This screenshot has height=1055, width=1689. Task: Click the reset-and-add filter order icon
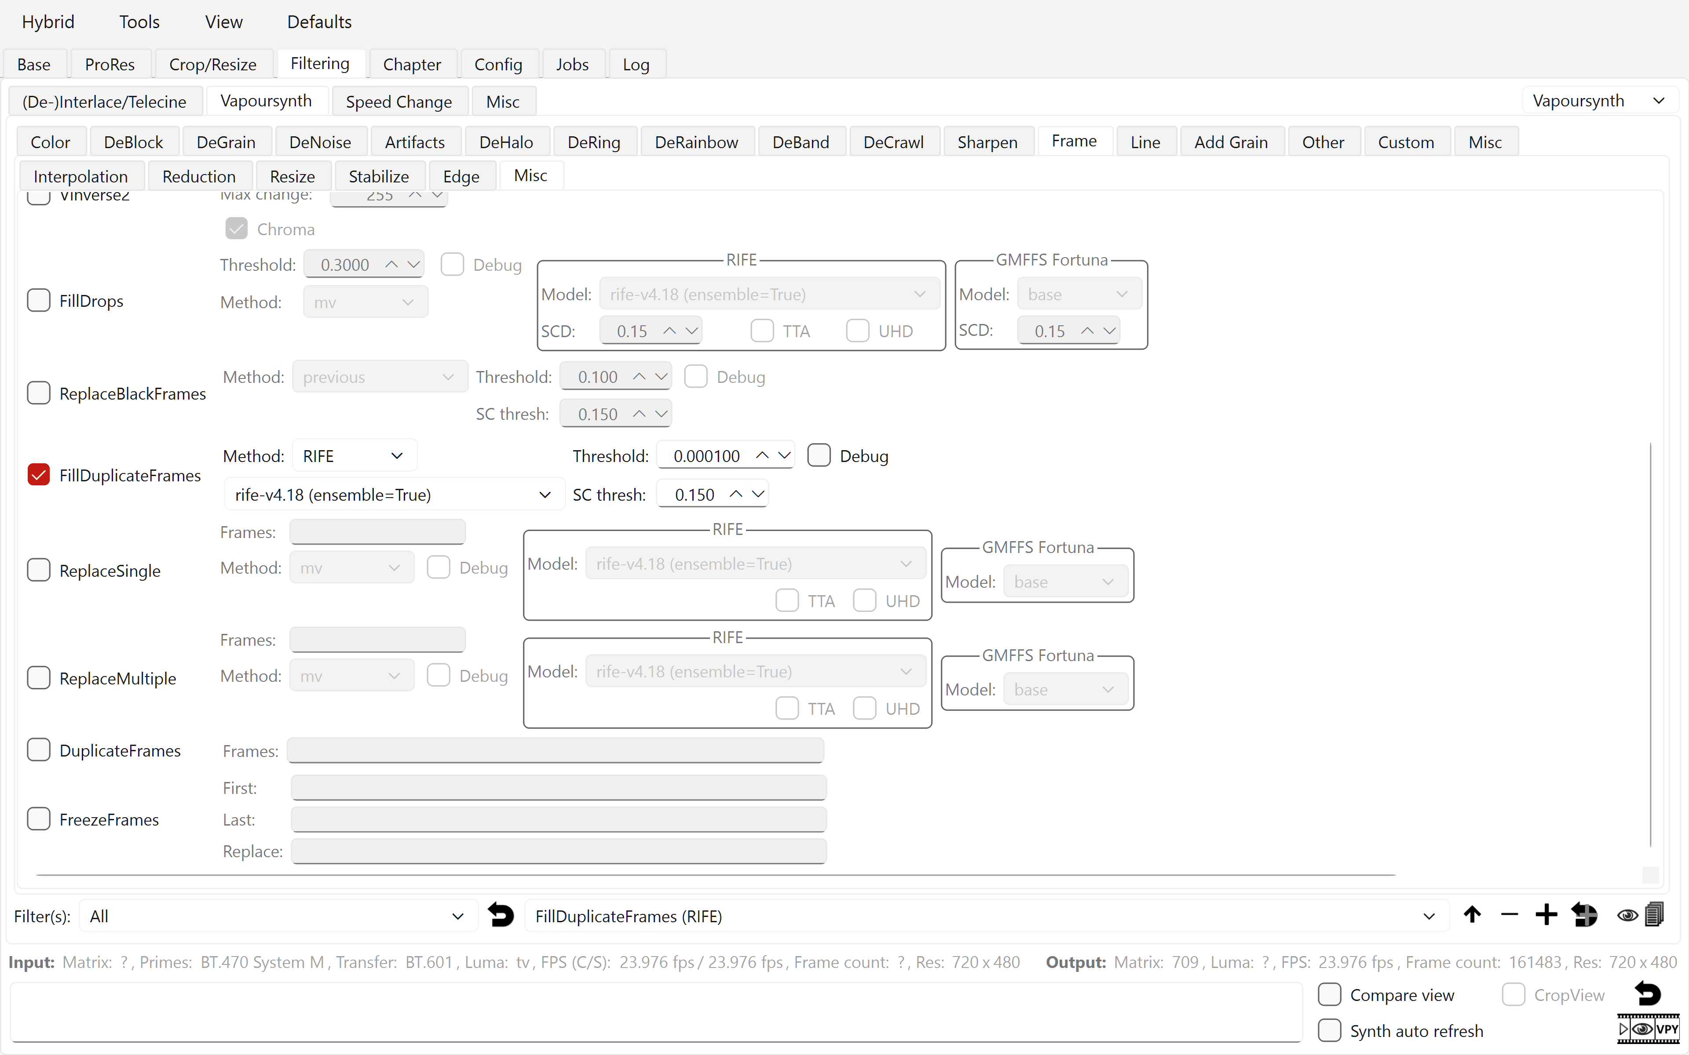[x=1583, y=915]
